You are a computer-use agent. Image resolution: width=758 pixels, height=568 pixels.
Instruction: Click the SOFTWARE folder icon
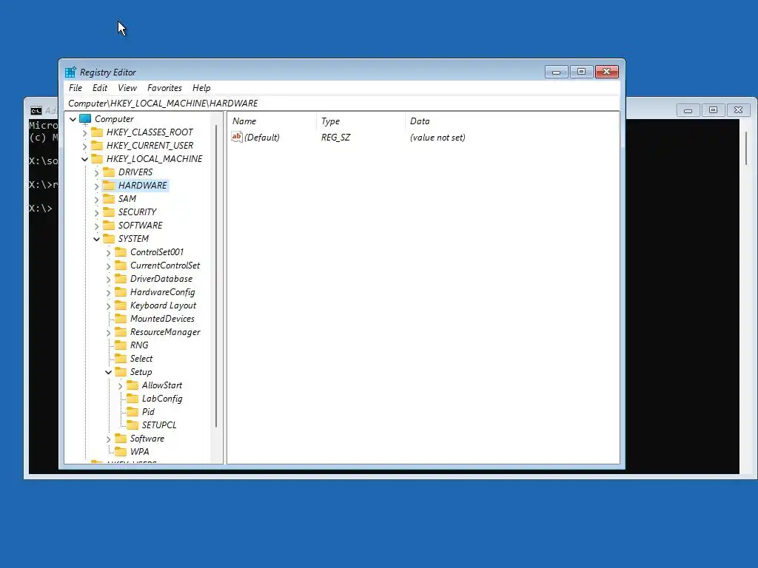(110, 225)
